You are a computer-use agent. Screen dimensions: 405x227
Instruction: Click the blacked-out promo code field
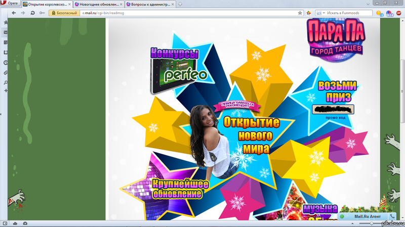pos(333,109)
